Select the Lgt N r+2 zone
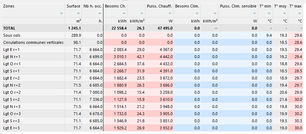Screen dimensions: 306x134 pos(11,86)
